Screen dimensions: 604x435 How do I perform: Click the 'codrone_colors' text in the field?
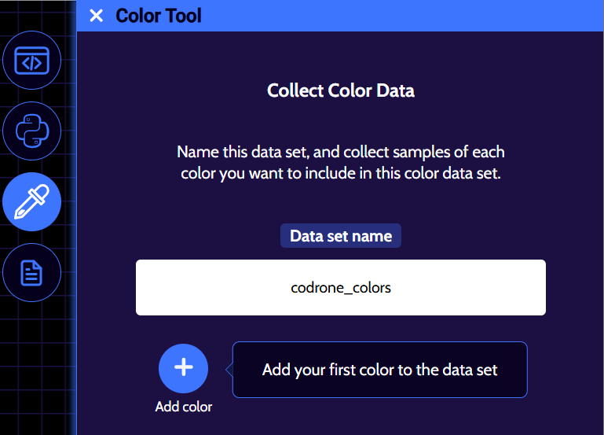(340, 288)
